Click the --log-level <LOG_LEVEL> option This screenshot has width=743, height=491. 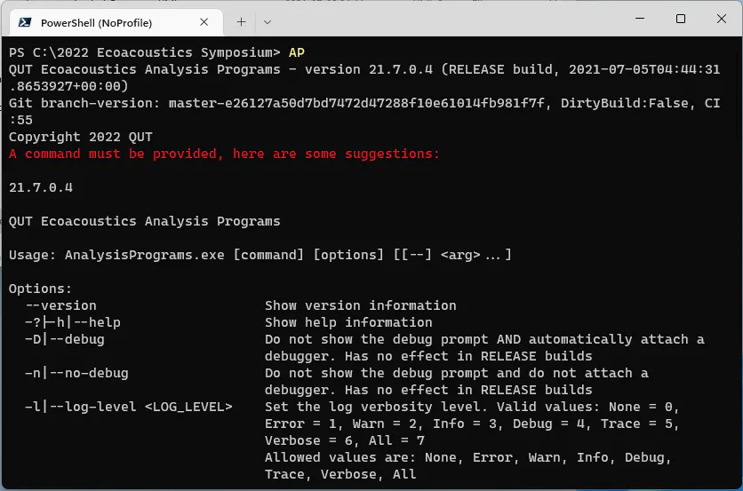click(x=128, y=407)
